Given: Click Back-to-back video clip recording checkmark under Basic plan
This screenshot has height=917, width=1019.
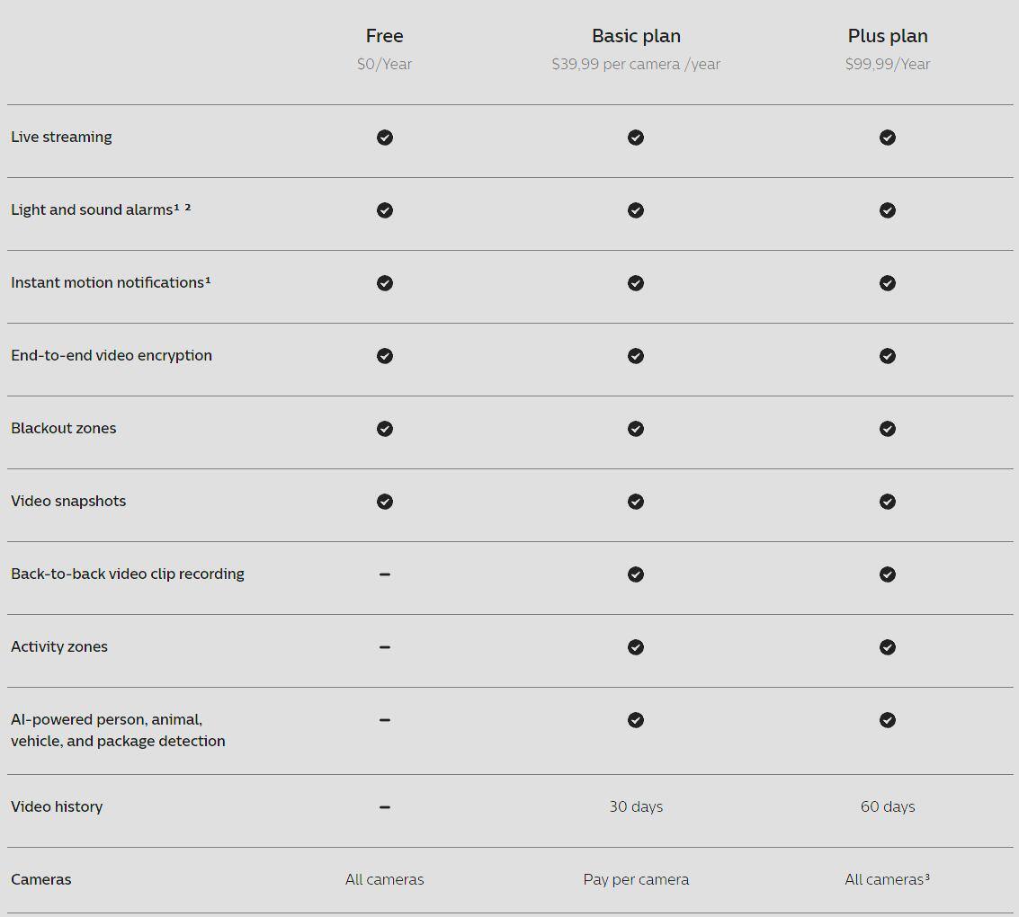Looking at the screenshot, I should coord(636,574).
